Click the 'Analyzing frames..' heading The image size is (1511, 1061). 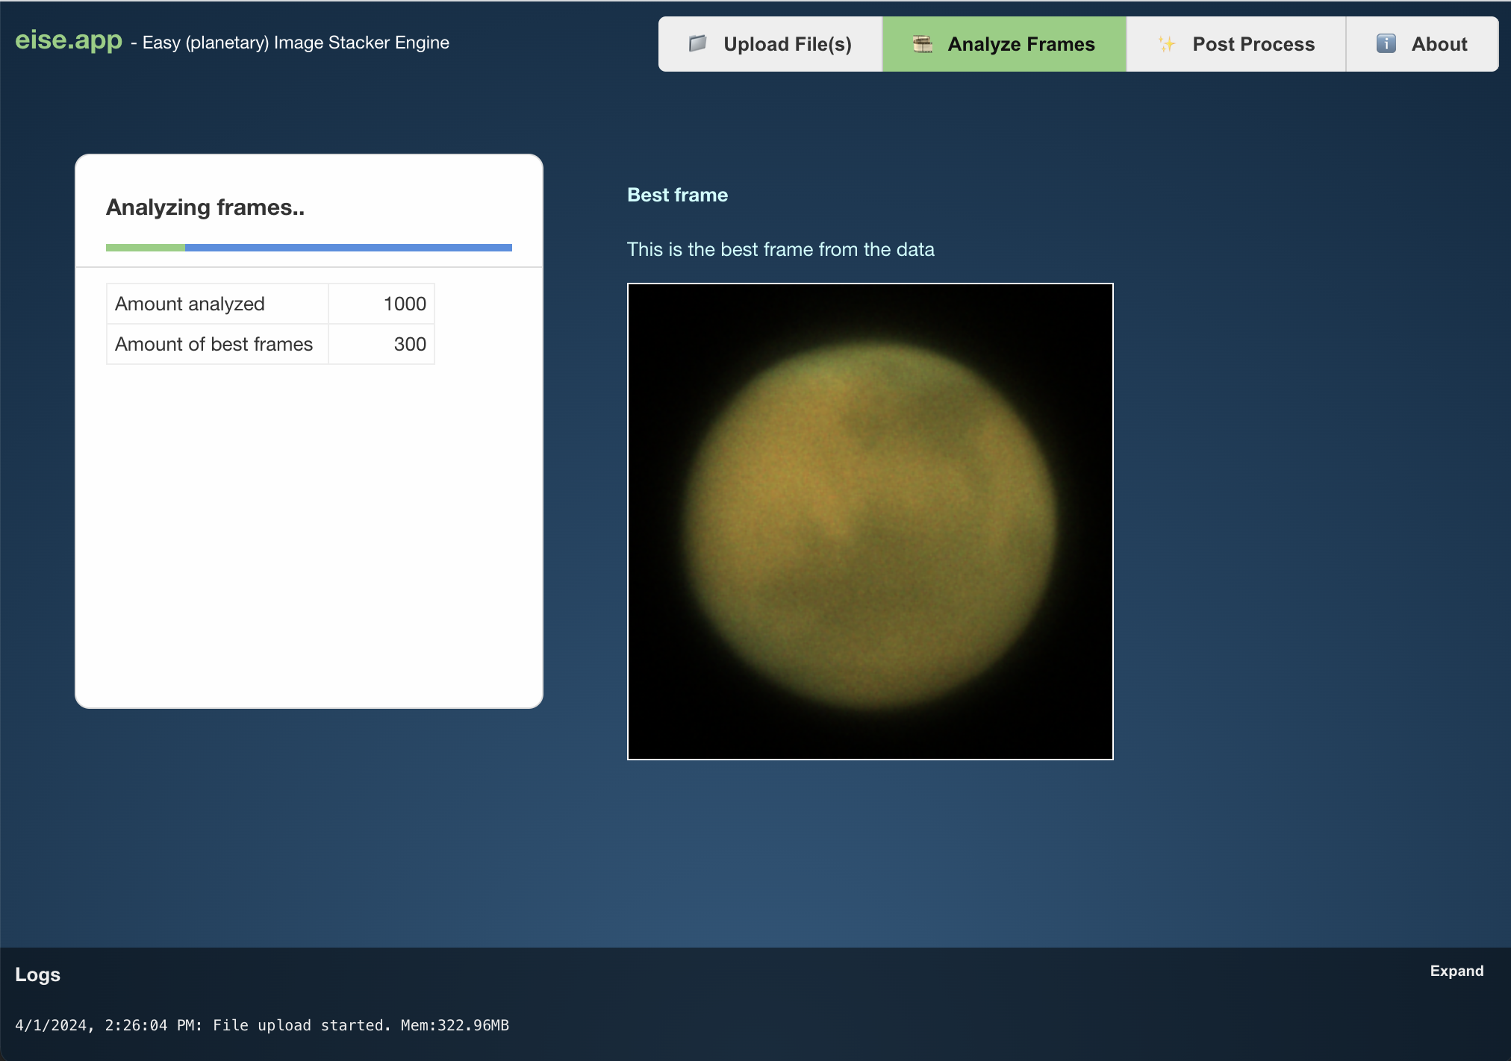205,207
